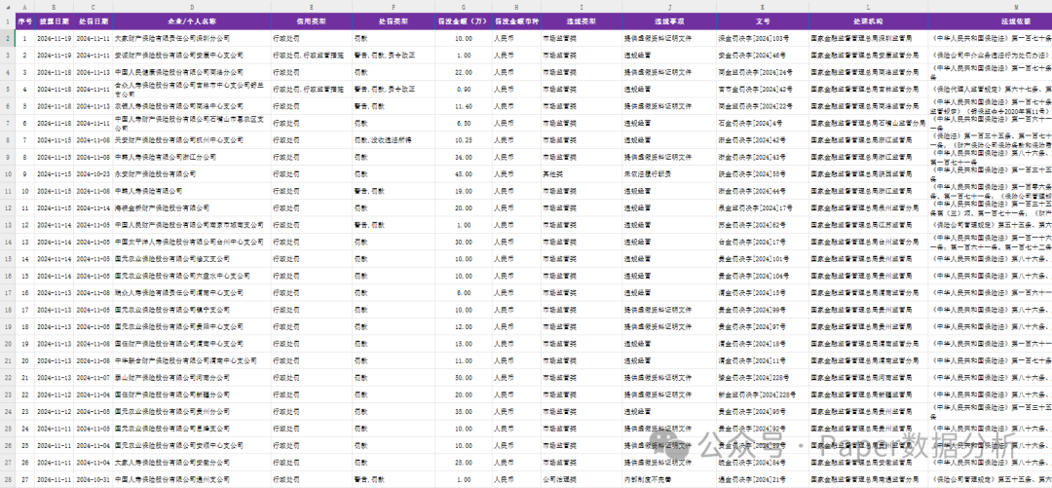Viewport: 1052px width, 488px height.
Task: Select row header 19
Action: coord(8,326)
